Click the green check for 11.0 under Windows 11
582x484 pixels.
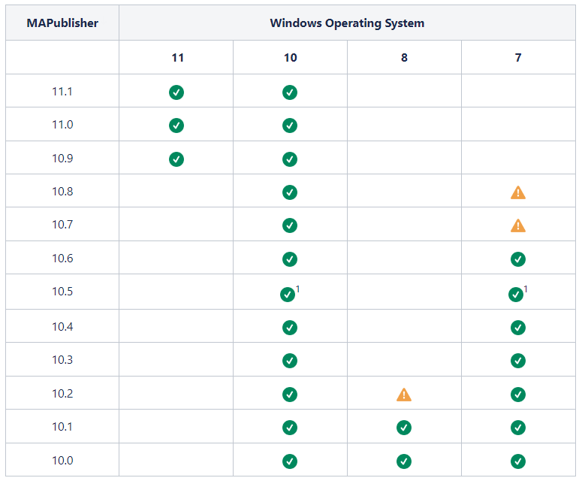click(176, 126)
